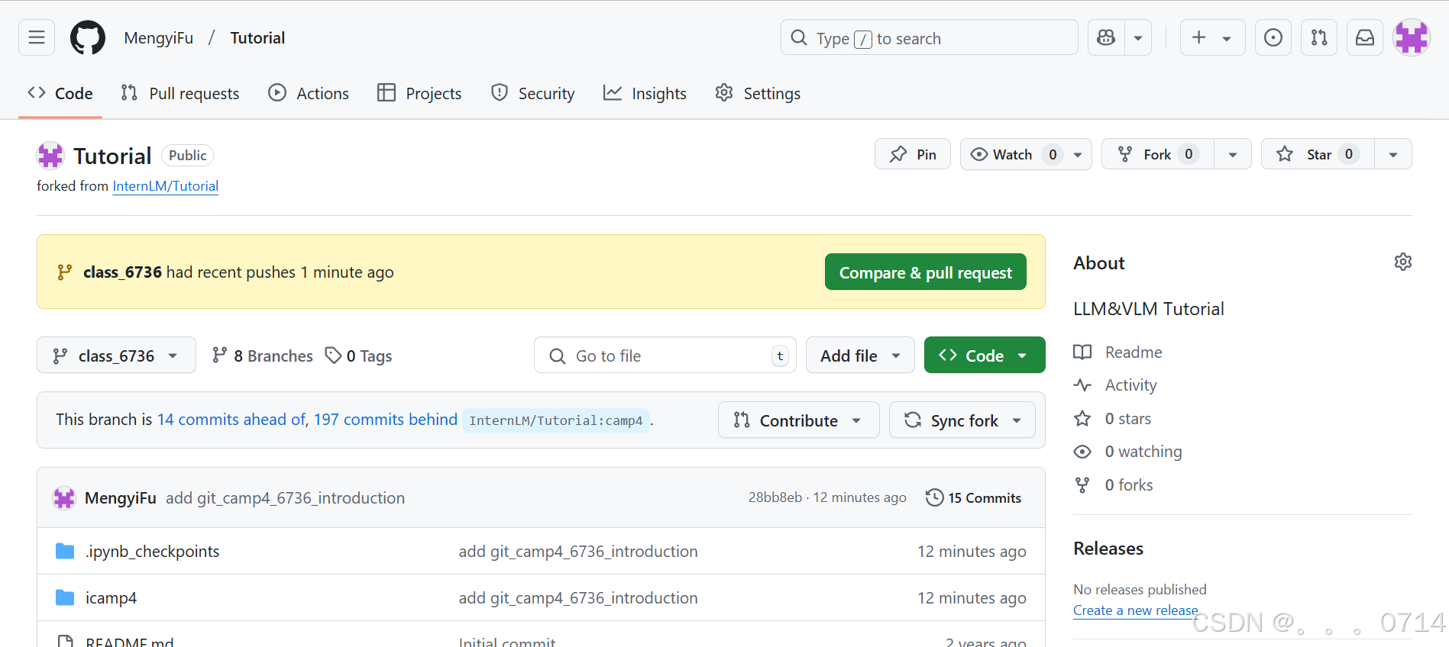Star the repository
The image size is (1449, 647).
[1318, 154]
